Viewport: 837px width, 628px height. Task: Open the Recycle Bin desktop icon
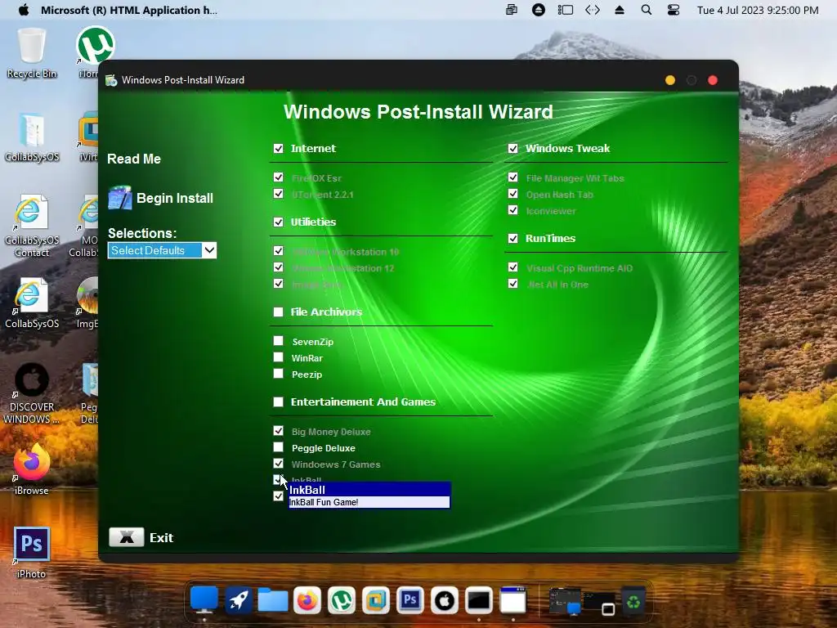tap(32, 53)
